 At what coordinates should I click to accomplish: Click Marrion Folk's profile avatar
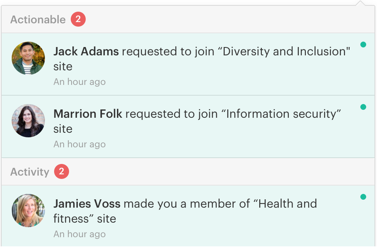point(28,121)
